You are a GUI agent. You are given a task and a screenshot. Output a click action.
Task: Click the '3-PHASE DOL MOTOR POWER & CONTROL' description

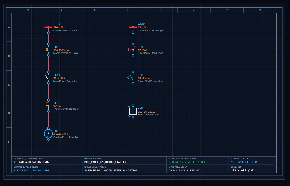click(x=111, y=171)
